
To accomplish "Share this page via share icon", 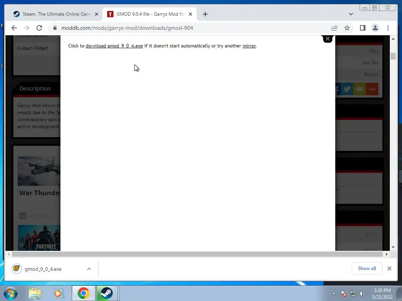I will pos(334,28).
